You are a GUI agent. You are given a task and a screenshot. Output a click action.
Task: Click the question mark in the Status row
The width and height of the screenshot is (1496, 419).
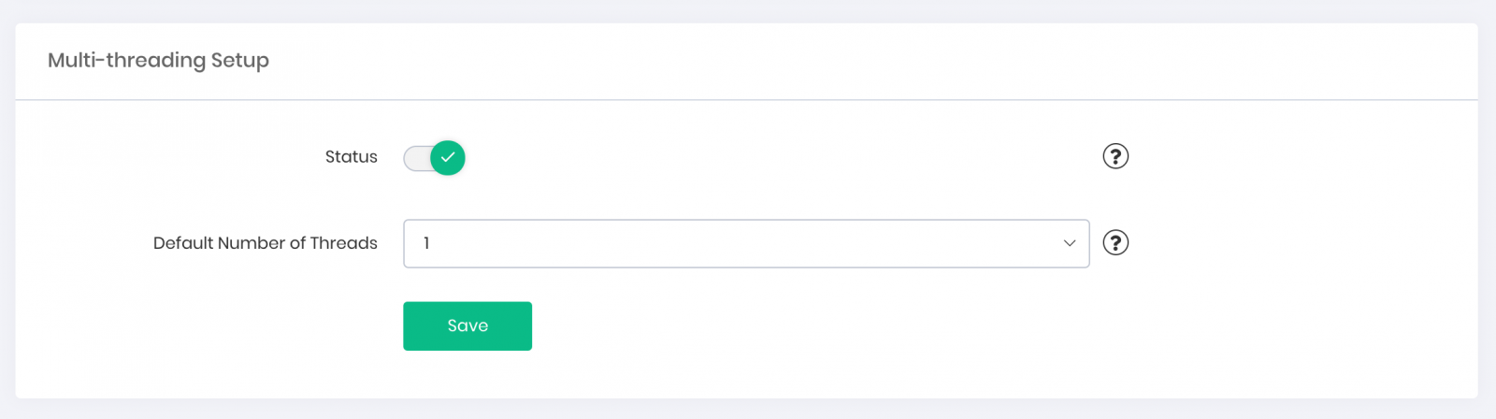coord(1115,156)
